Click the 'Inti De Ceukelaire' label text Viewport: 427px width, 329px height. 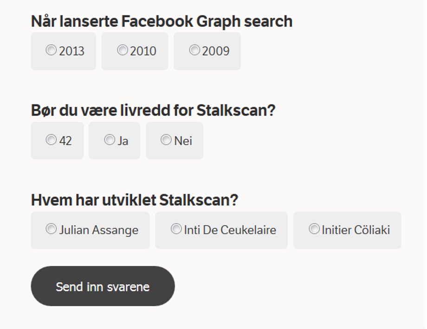(x=230, y=230)
